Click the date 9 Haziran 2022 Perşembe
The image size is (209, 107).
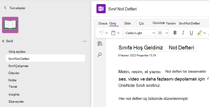137,55
